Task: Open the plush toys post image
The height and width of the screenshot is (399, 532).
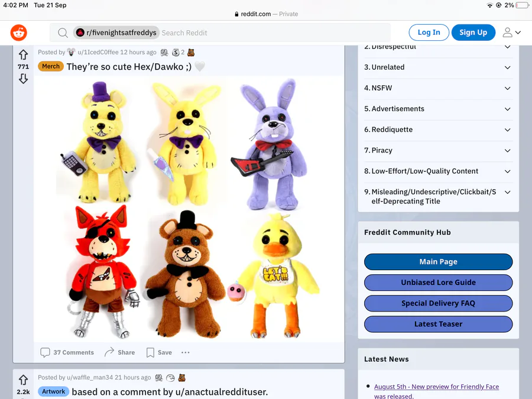Action: (189, 209)
